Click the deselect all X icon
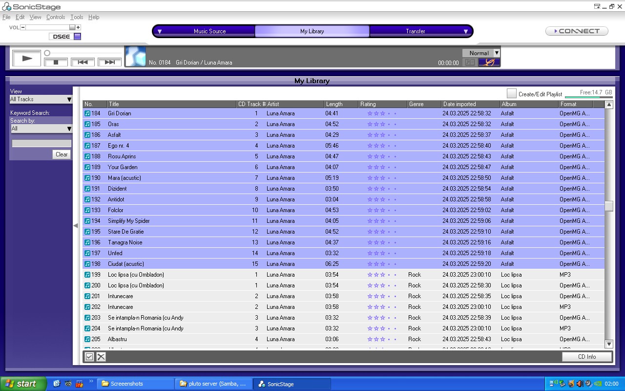The width and height of the screenshot is (625, 391). pyautogui.click(x=101, y=357)
